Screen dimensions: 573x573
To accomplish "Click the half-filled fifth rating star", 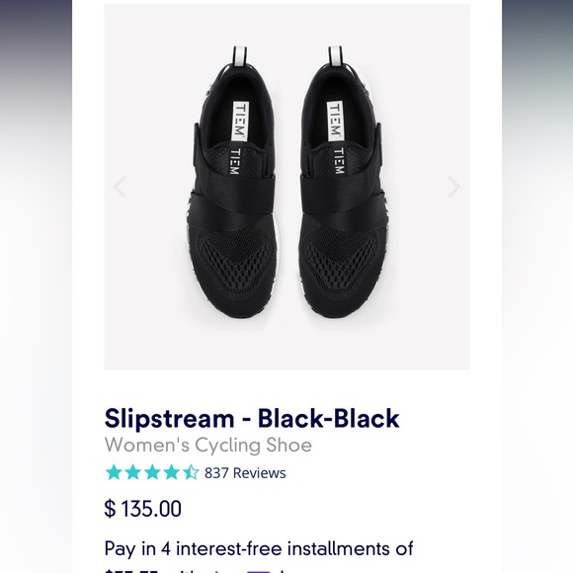I will click(x=191, y=472).
